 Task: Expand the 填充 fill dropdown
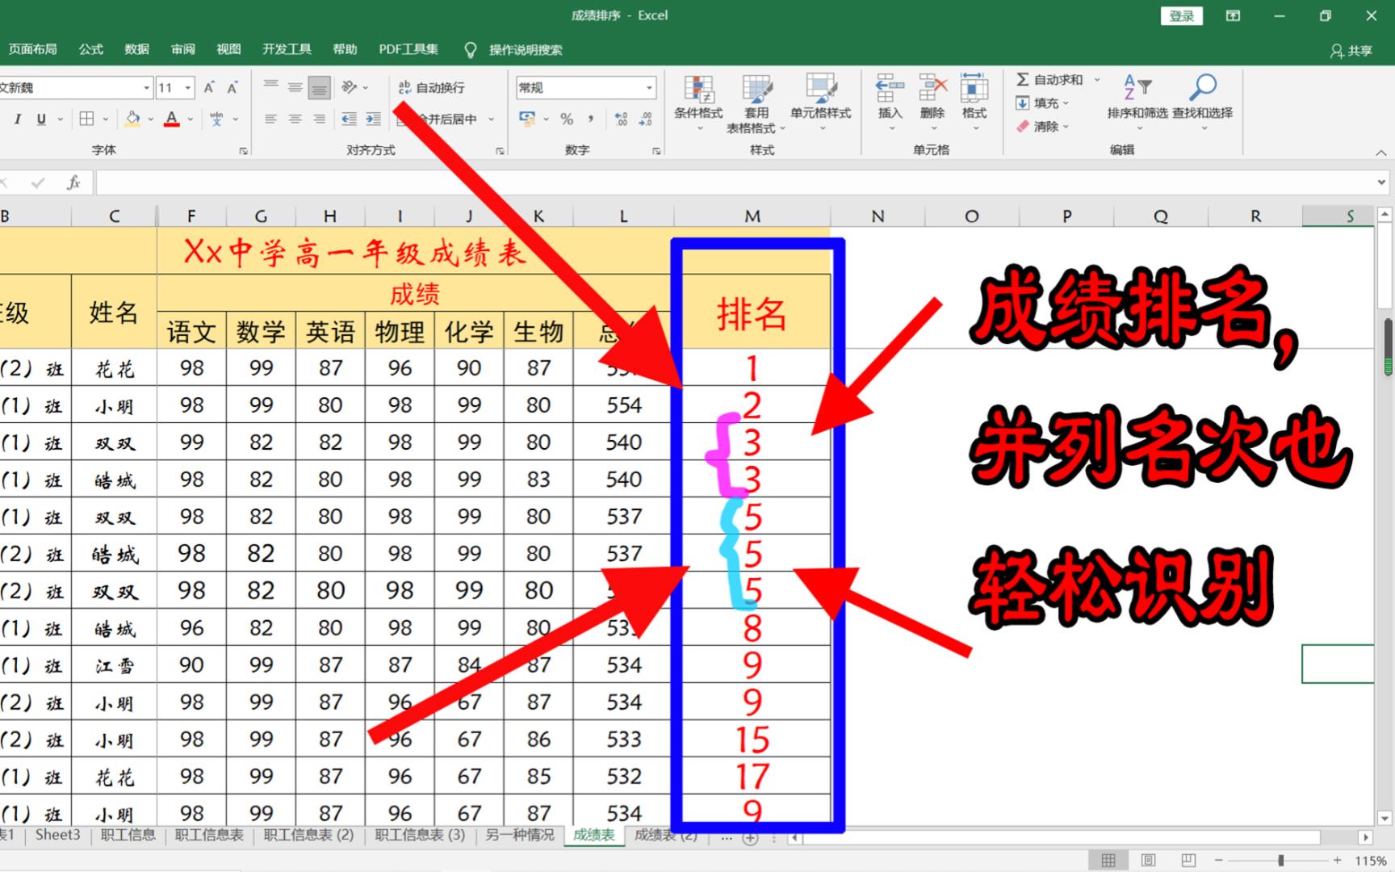[1066, 103]
